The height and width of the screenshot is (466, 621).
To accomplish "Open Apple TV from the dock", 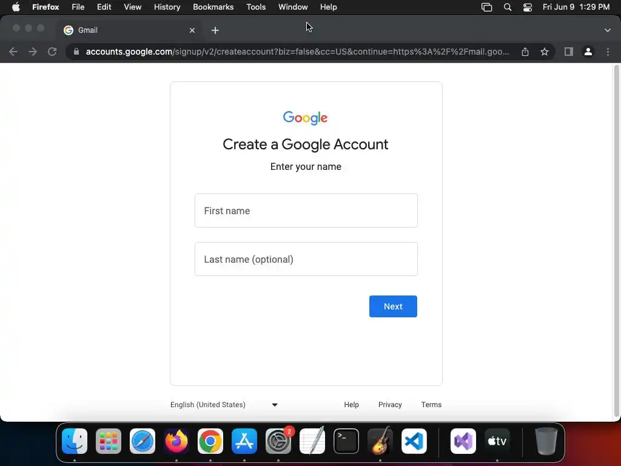I will 497,441.
